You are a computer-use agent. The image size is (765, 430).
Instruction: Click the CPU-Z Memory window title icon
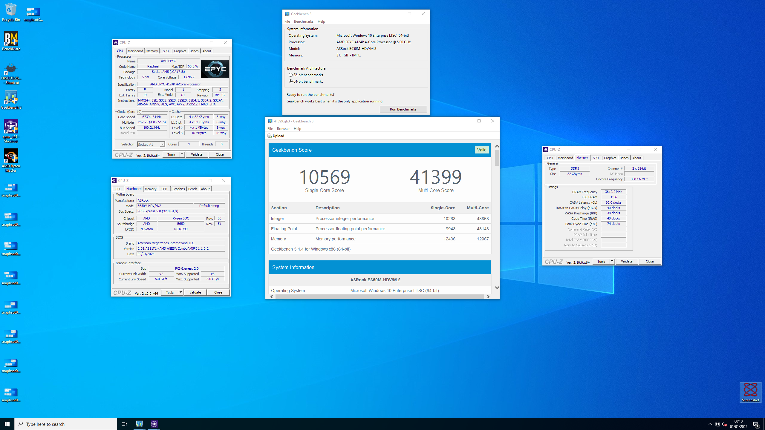tap(546, 150)
